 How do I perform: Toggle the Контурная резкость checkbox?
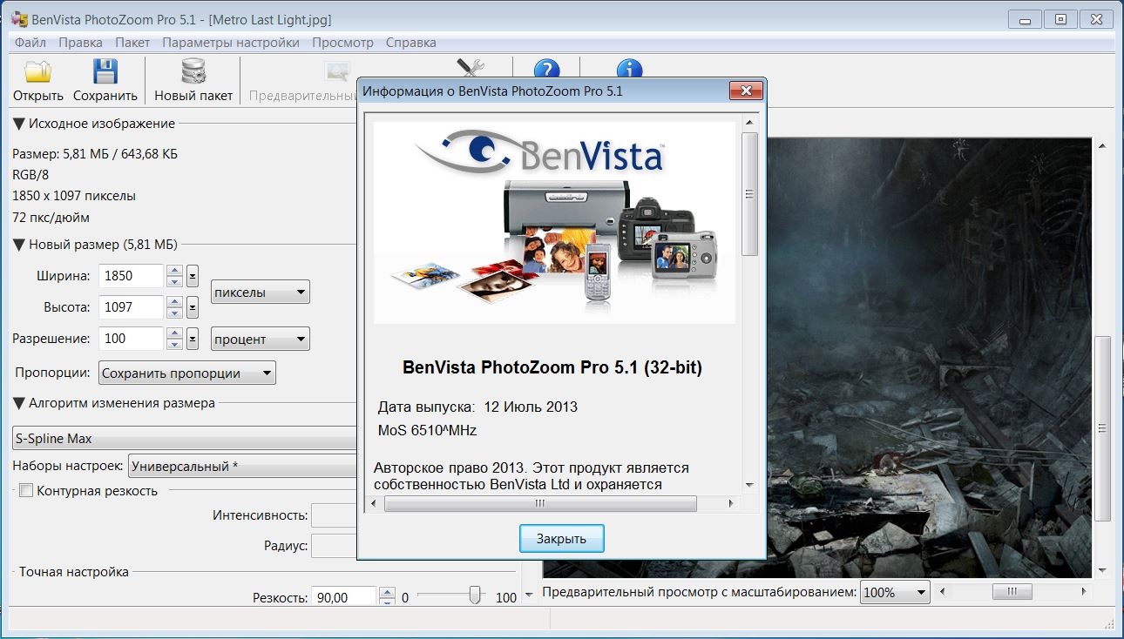(26, 491)
